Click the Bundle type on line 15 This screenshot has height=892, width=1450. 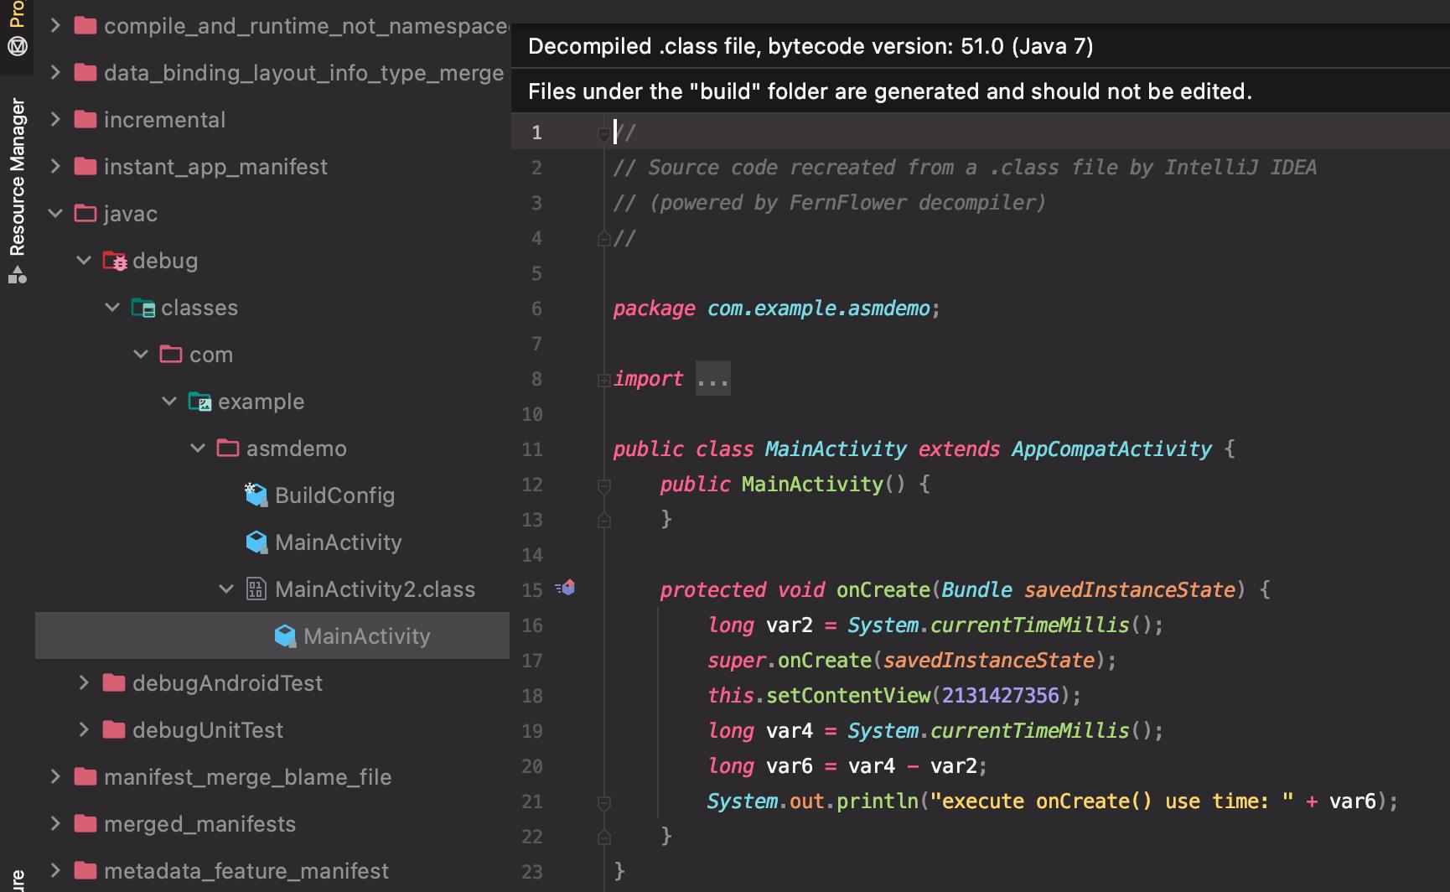pyautogui.click(x=977, y=590)
